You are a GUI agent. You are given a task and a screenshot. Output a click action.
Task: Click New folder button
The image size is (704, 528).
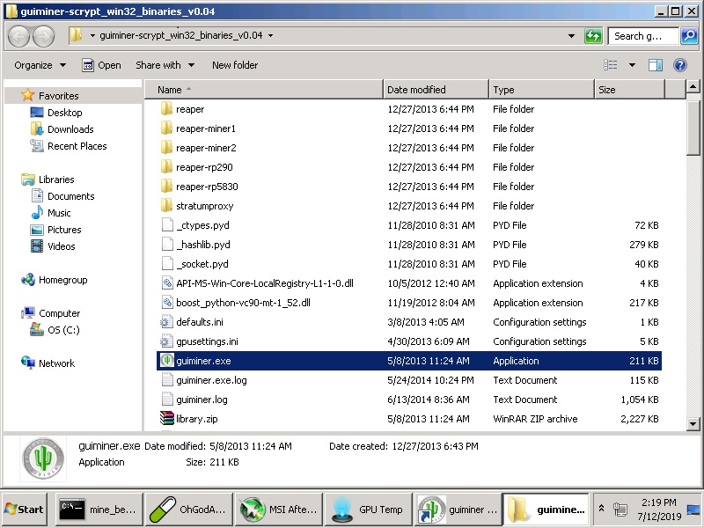(235, 65)
